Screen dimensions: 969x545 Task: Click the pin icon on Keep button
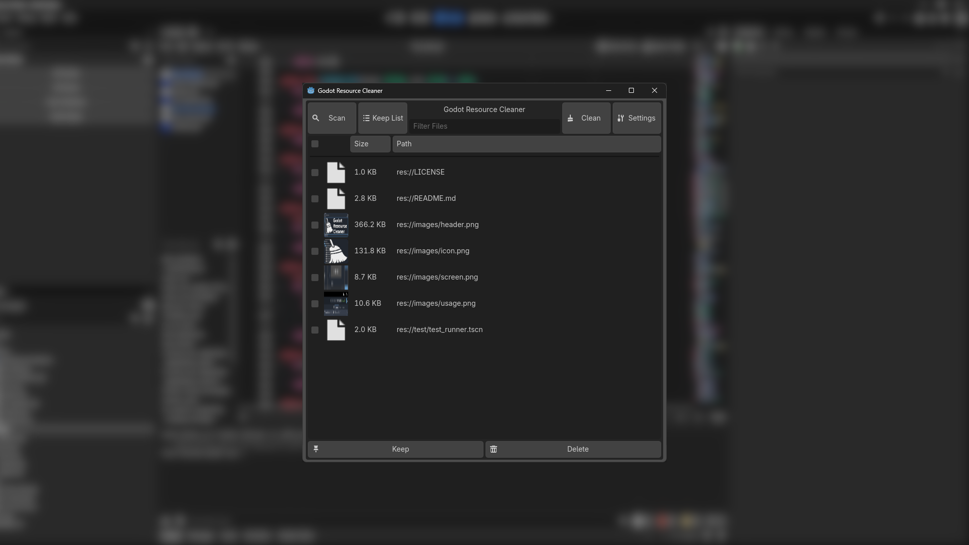[316, 449]
